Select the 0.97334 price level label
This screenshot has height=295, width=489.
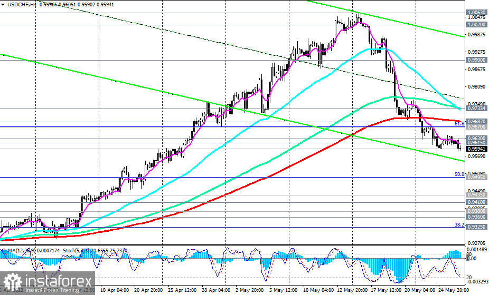point(476,108)
